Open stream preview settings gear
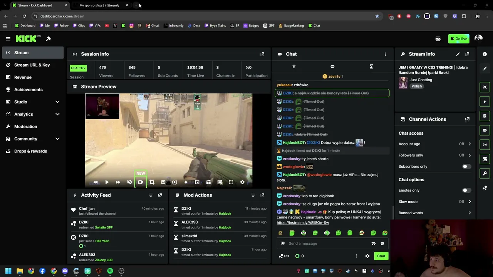The image size is (493, 277). [x=242, y=182]
